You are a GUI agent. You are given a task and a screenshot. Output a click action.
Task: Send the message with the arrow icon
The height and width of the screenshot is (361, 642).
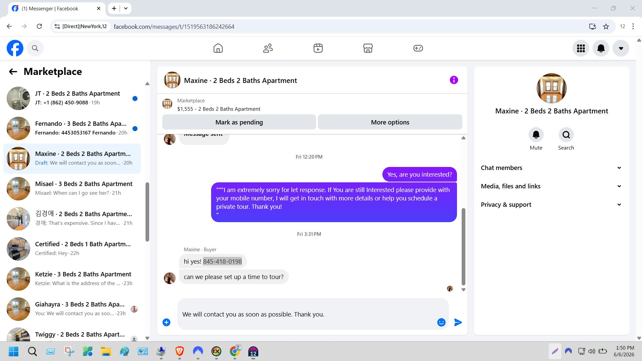458,322
